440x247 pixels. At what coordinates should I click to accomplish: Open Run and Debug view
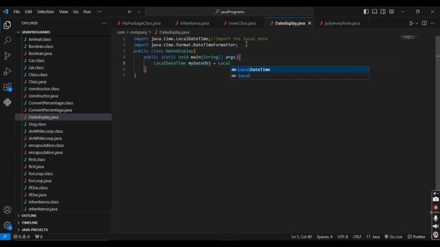pos(8,71)
